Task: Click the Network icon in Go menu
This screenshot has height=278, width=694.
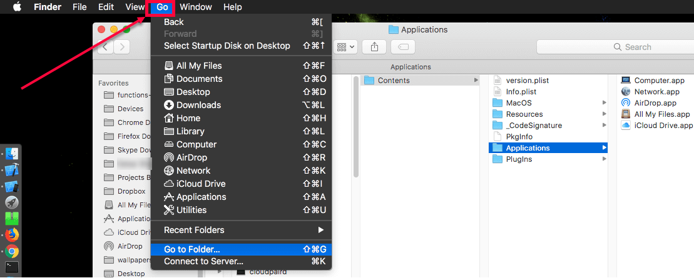Action: [168, 171]
